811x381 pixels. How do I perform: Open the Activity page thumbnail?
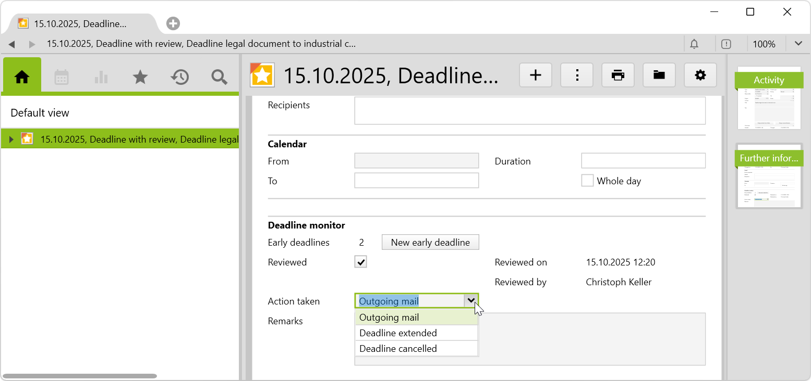click(769, 98)
